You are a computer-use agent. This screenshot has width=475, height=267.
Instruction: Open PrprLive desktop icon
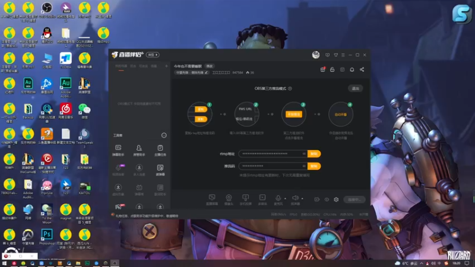(47, 186)
